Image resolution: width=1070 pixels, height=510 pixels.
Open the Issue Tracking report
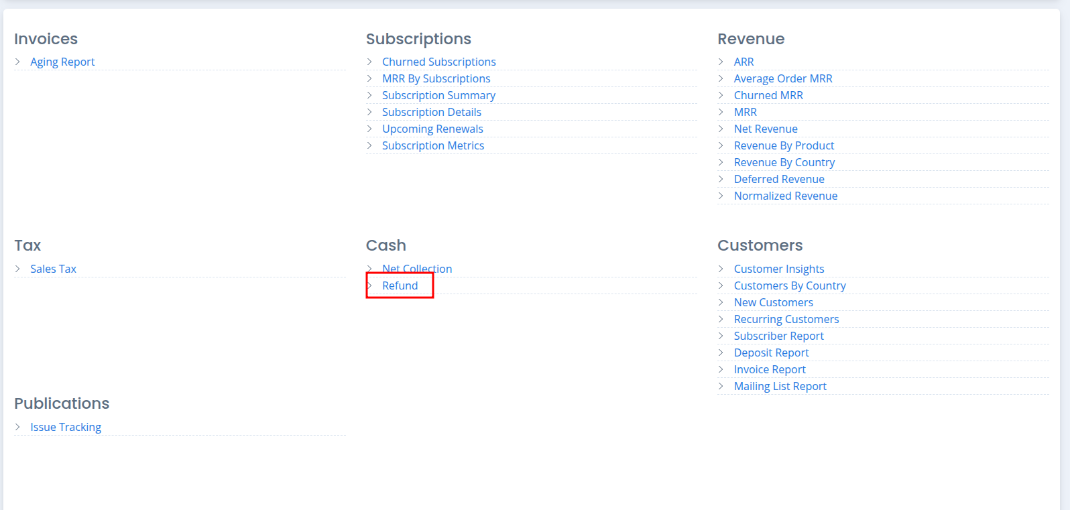(x=66, y=427)
